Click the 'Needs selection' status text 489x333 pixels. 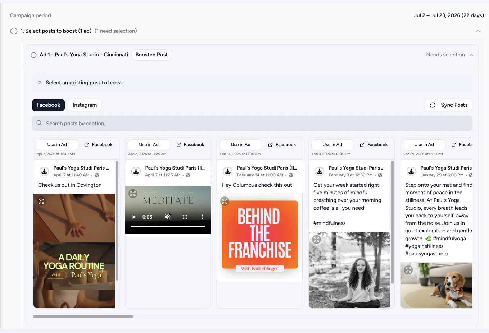445,55
